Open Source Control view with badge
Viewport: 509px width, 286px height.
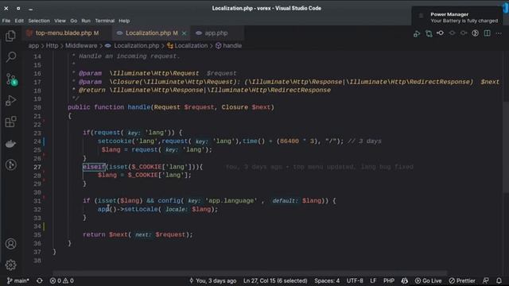point(11,79)
